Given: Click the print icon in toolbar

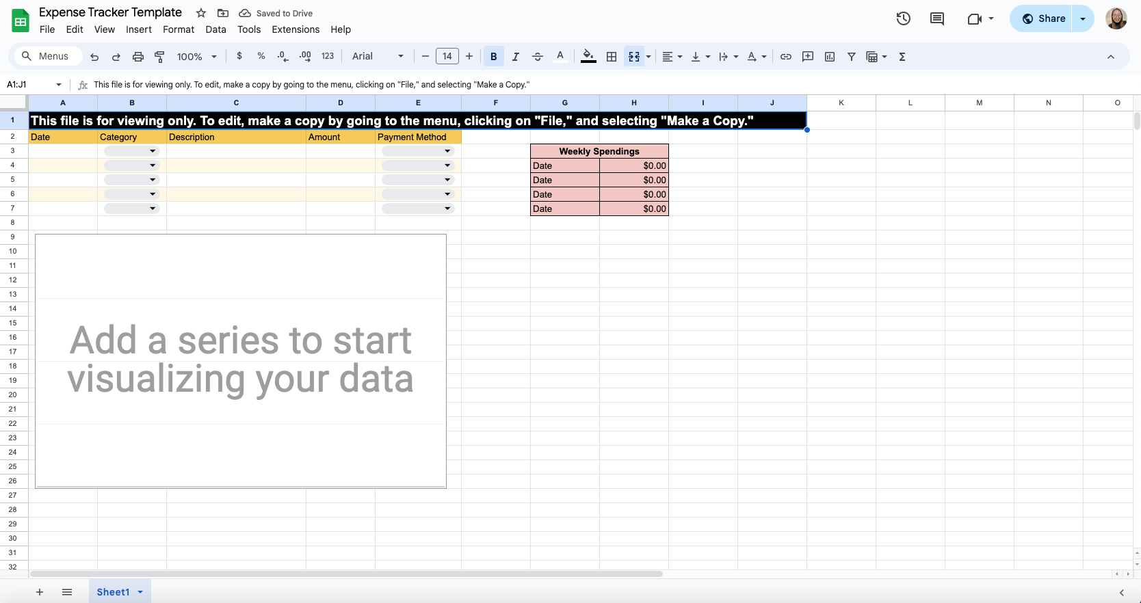Looking at the screenshot, I should click(138, 57).
